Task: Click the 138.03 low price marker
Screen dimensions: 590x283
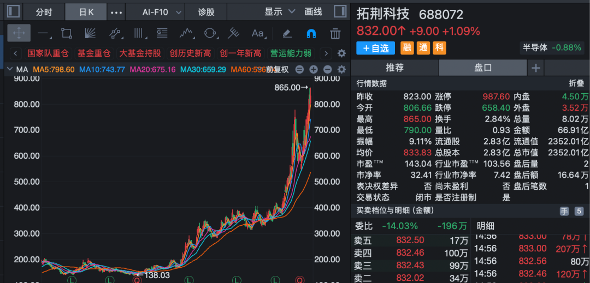Action: (153, 274)
